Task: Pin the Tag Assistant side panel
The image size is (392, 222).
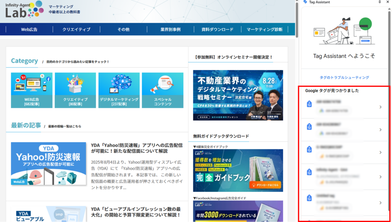Action: (380, 2)
